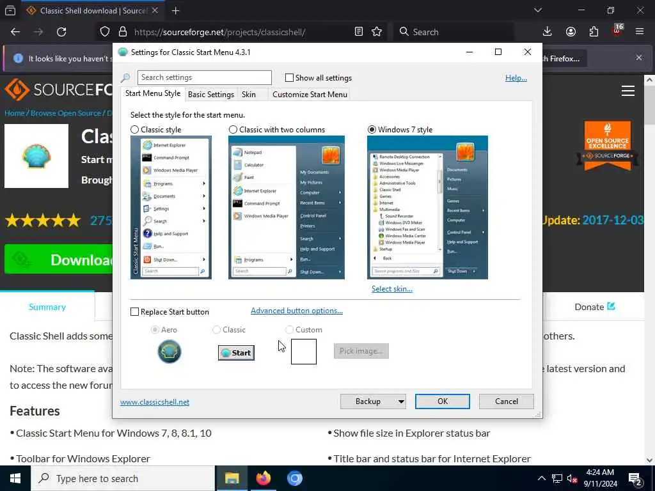
Task: Show hidden tray icons chevron
Action: 541,478
